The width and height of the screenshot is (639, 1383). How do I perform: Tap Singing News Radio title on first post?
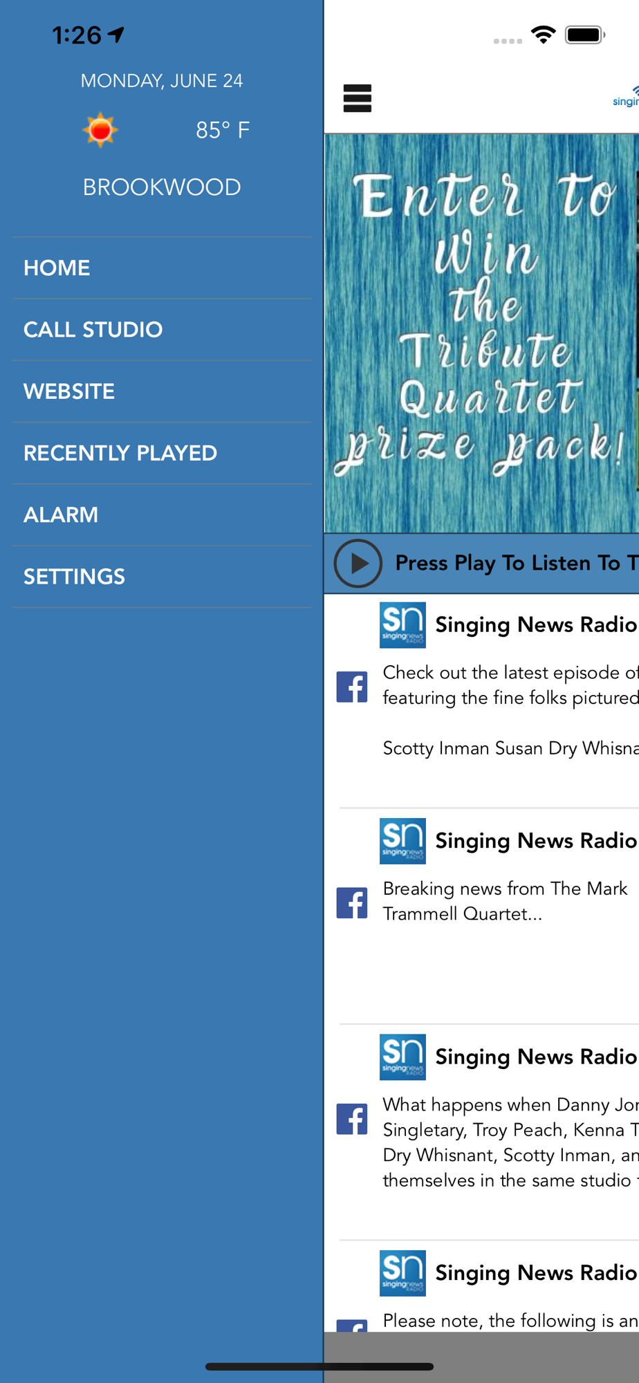click(536, 625)
